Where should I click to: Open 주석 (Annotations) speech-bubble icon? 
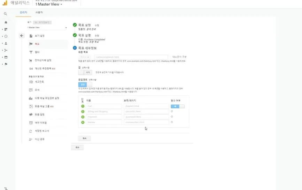(31, 90)
